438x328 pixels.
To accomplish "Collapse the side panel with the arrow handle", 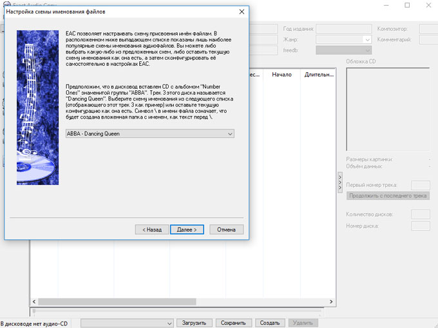I will pyautogui.click(x=340, y=182).
